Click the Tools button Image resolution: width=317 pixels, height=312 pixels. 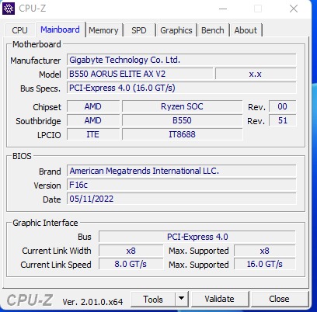(153, 300)
